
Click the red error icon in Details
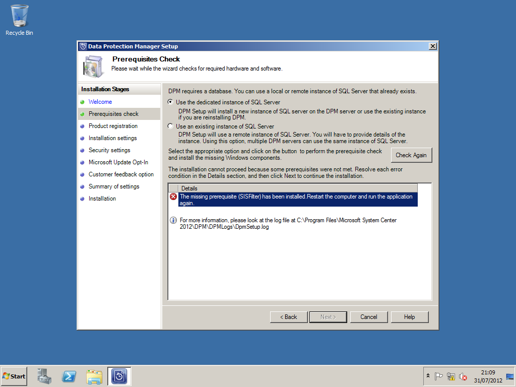click(x=173, y=197)
